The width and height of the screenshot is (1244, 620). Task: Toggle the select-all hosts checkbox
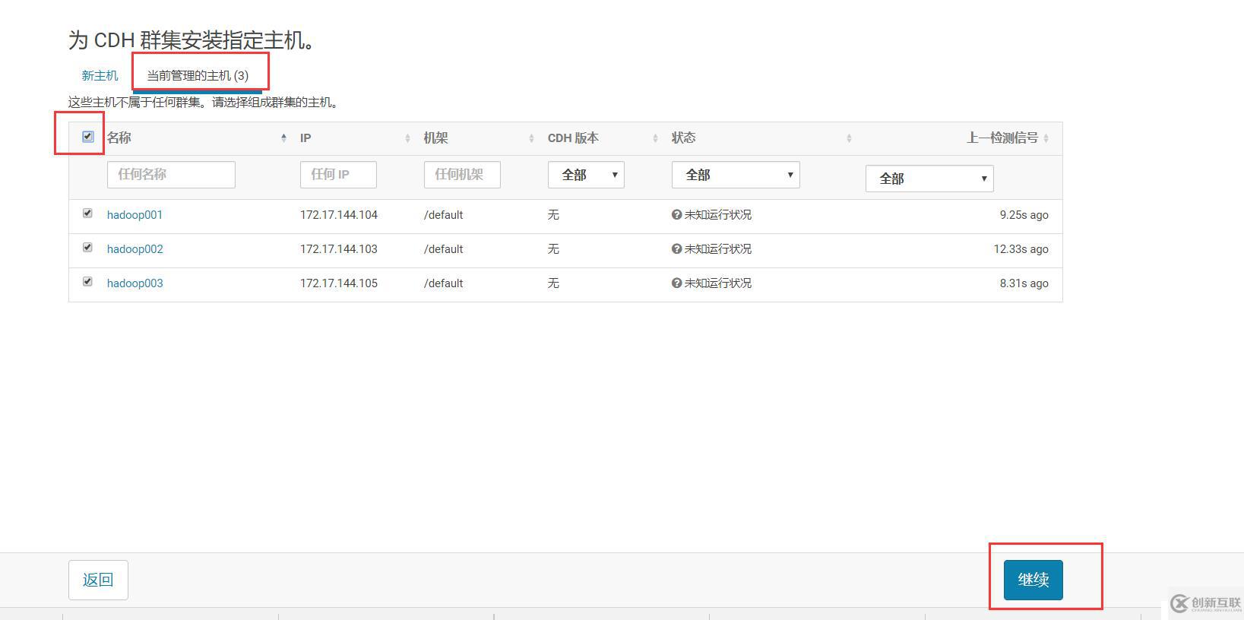click(x=87, y=137)
